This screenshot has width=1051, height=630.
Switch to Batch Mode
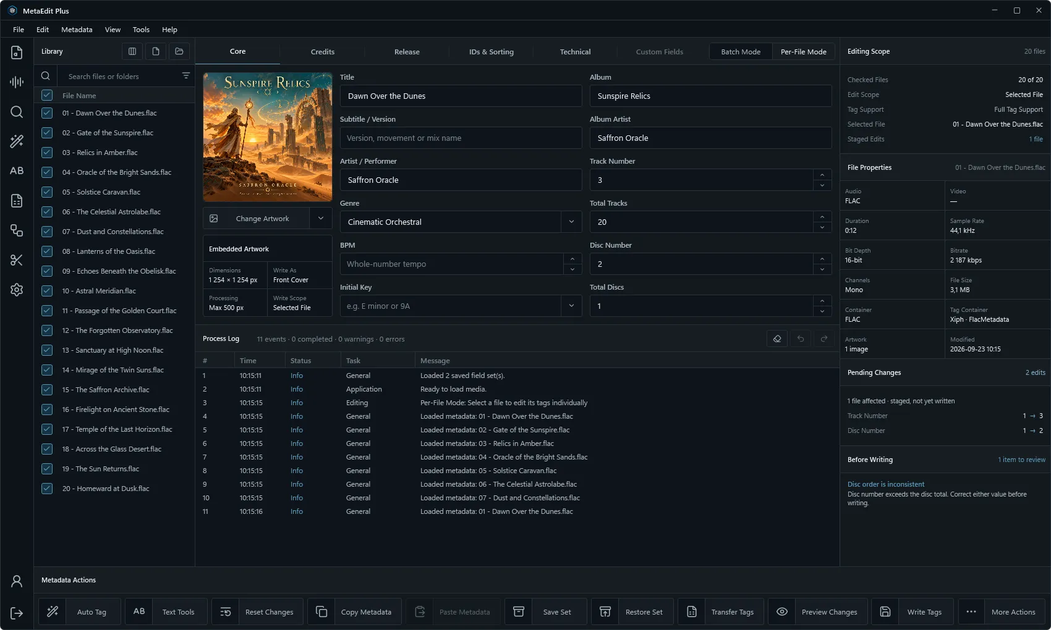coord(741,51)
